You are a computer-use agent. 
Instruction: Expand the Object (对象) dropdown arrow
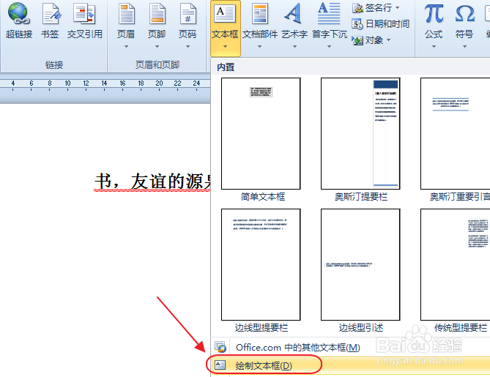[x=389, y=40]
